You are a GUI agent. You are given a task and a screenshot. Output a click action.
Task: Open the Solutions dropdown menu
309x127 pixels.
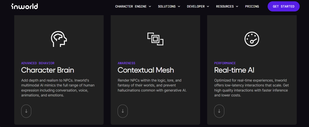169,6
